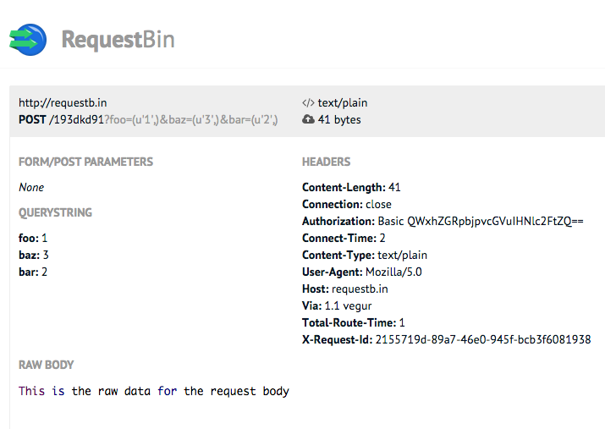Click the text/plain content type in header bar
Viewport: 605px width, 429px height.
pyautogui.click(x=343, y=103)
